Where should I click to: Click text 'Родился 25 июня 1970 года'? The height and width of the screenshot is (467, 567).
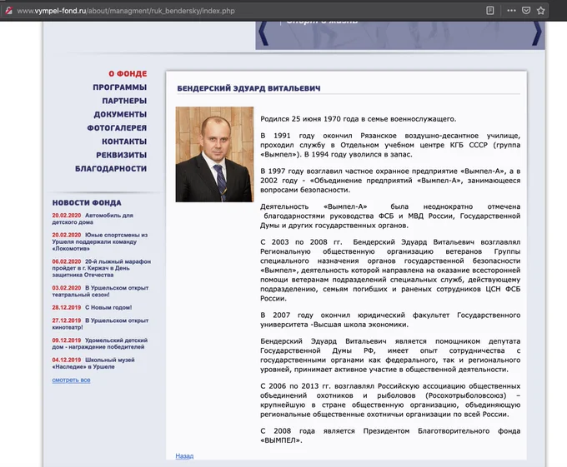point(309,119)
